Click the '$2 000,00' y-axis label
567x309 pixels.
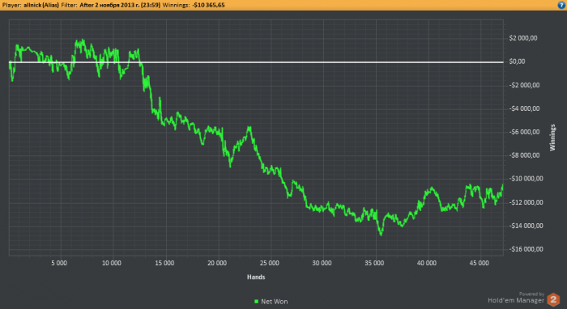523,38
